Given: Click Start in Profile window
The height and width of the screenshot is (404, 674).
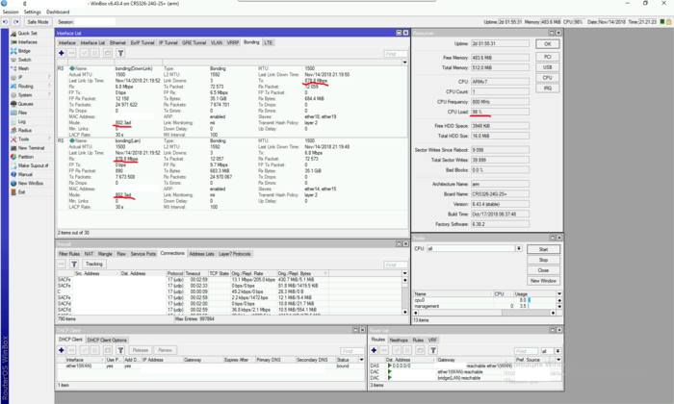Looking at the screenshot, I should click(x=543, y=249).
